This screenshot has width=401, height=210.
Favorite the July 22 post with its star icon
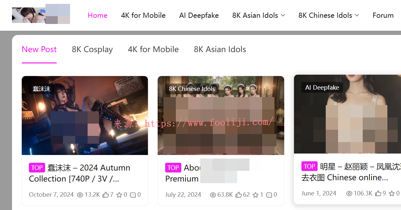(x=255, y=195)
